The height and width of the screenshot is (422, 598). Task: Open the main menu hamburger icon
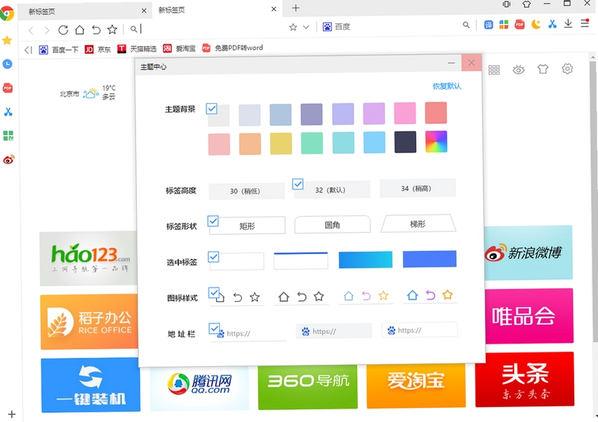coord(585,24)
